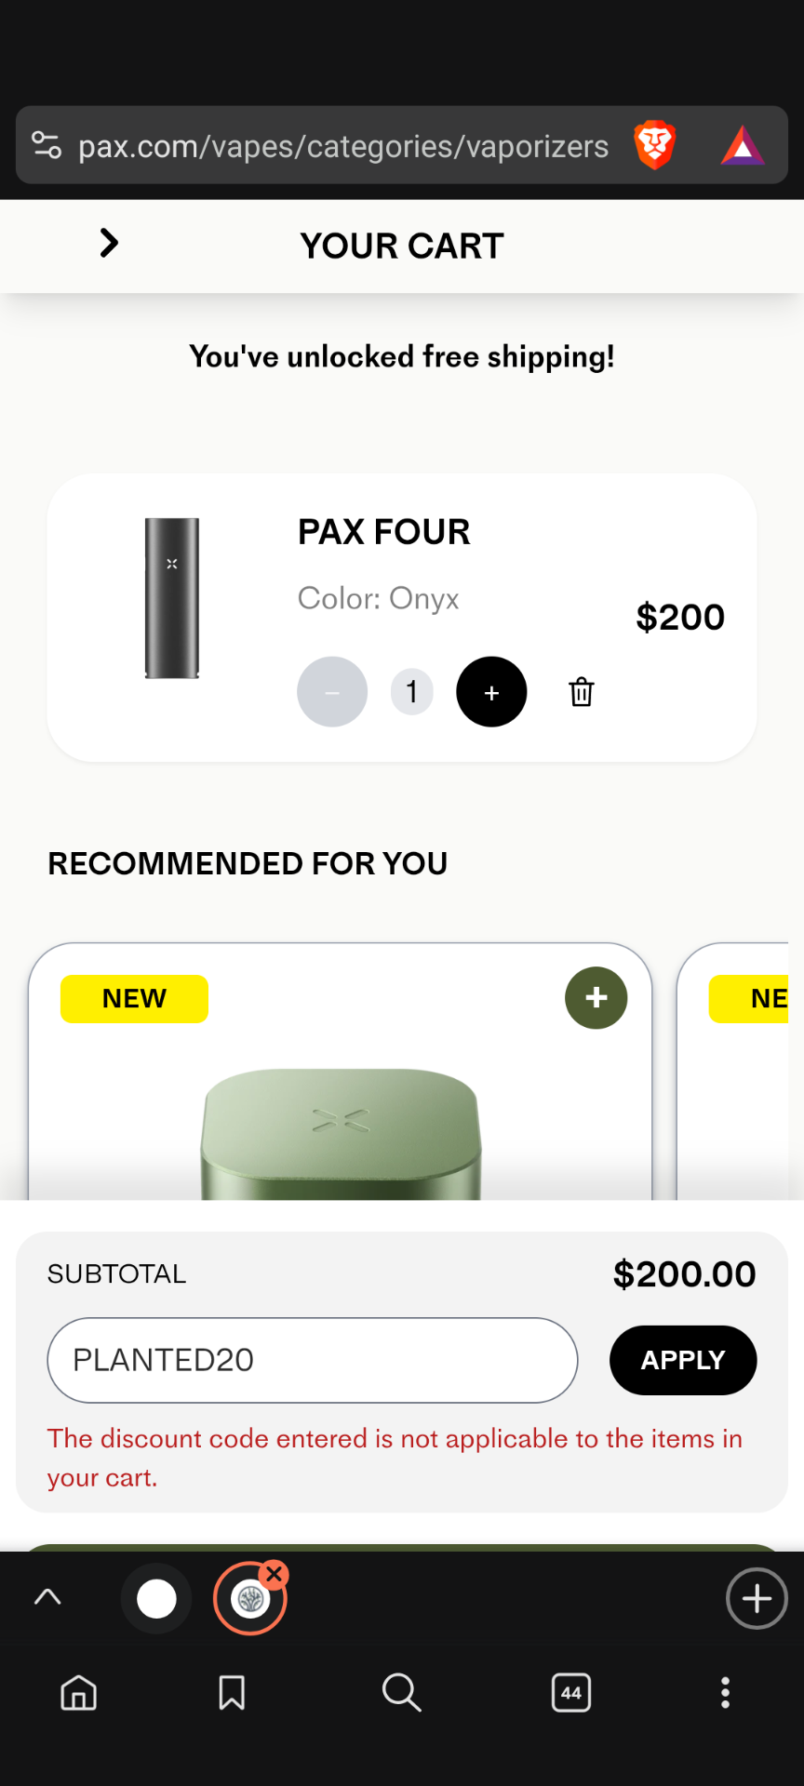Open Brave Rewards triangle icon
804x1786 pixels.
coord(743,146)
